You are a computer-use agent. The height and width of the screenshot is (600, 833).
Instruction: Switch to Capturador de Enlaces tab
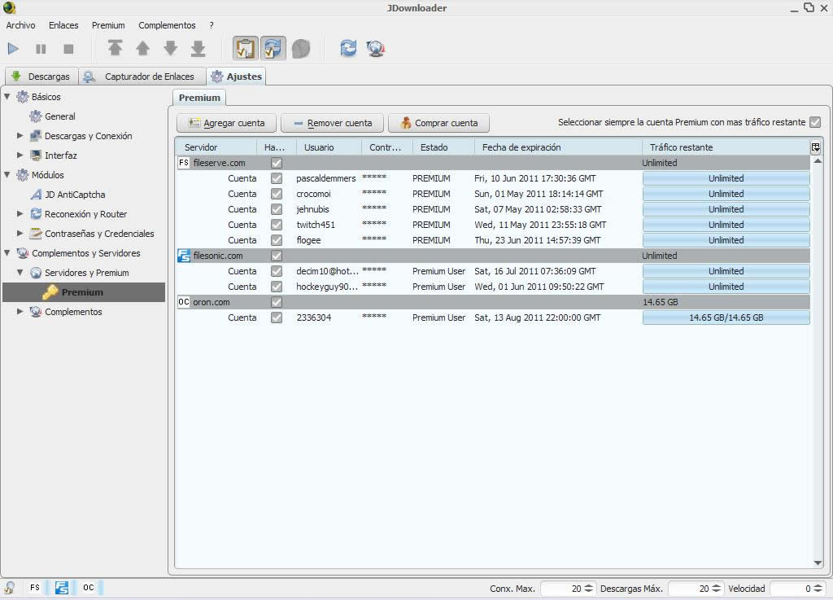[x=143, y=77]
